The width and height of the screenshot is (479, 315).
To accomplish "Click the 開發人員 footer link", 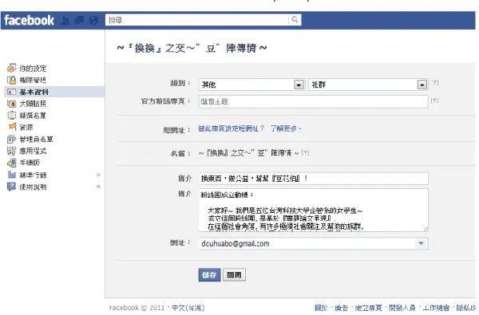I will tap(402, 308).
